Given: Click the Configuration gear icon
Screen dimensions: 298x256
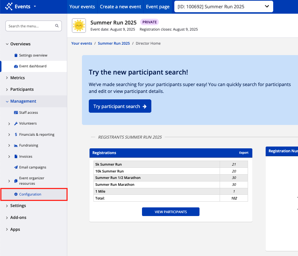Looking at the screenshot, I should click(x=16, y=194).
